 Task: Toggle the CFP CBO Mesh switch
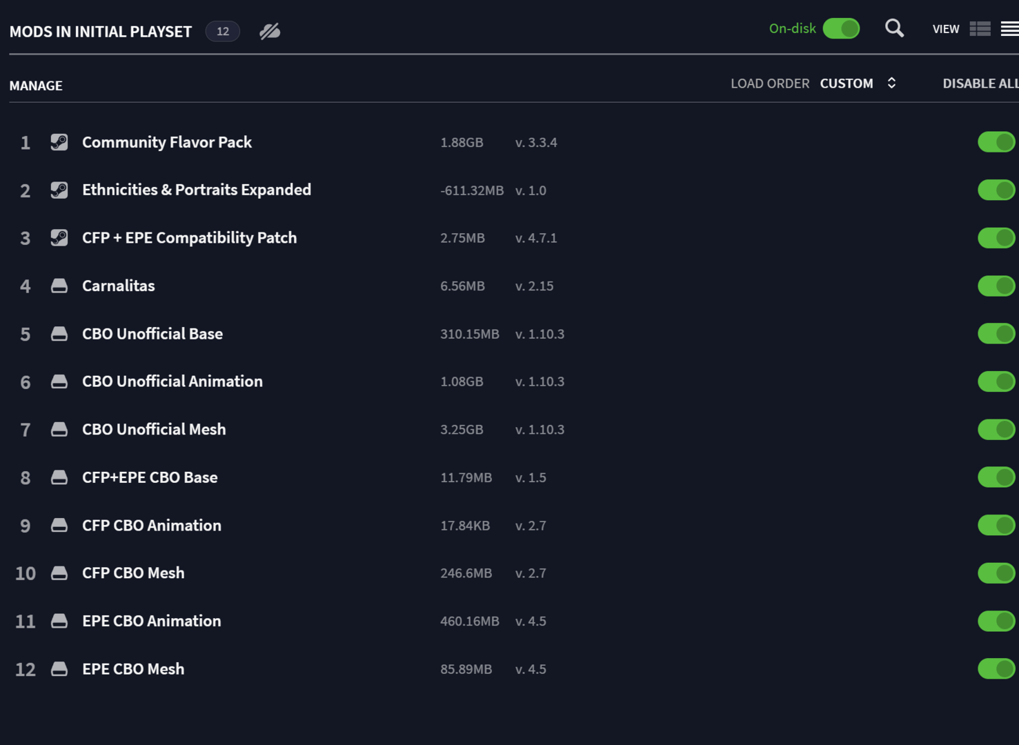[x=996, y=573]
